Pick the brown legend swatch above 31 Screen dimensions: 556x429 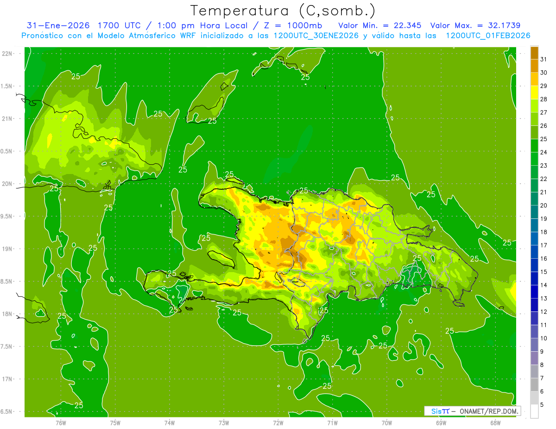tap(534, 53)
